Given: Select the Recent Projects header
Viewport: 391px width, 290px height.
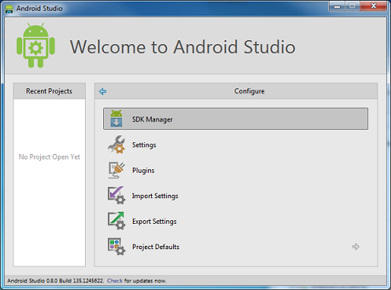Looking at the screenshot, I should [x=50, y=91].
